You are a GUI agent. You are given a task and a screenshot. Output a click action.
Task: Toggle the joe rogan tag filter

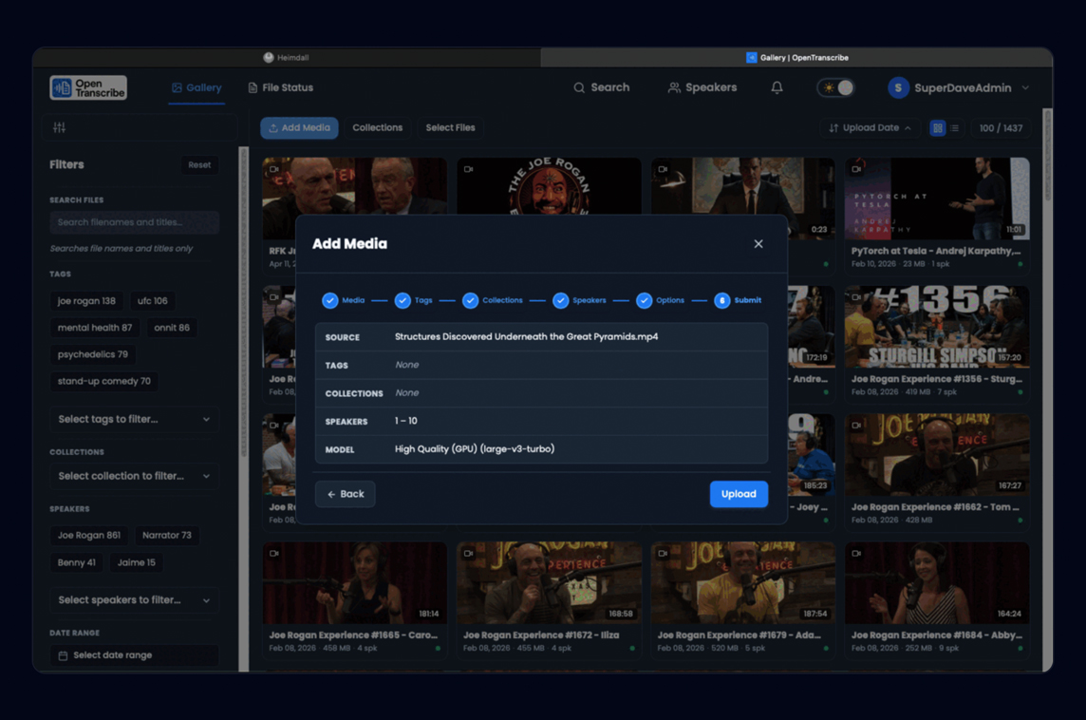coord(86,301)
